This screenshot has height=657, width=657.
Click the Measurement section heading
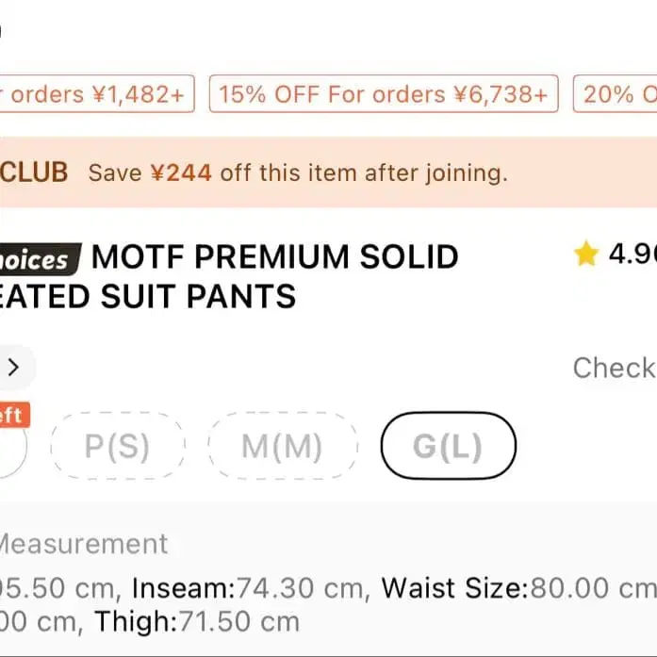point(83,544)
